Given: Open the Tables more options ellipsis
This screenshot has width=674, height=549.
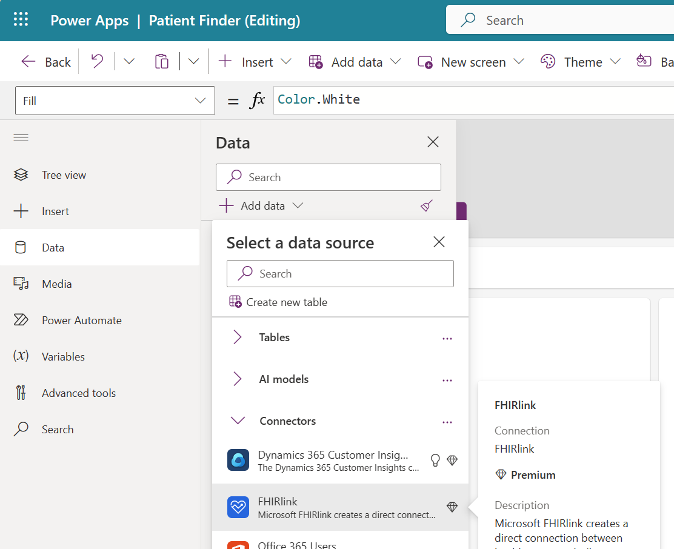Looking at the screenshot, I should (447, 339).
